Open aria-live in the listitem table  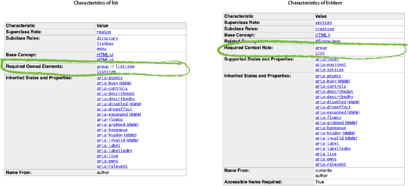[326, 153]
